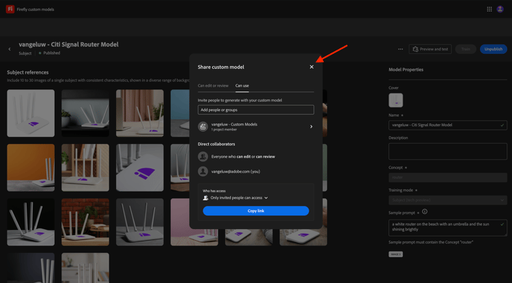Edit the Sample prompt text box
Screen dimensions: 512x283
tap(448, 228)
